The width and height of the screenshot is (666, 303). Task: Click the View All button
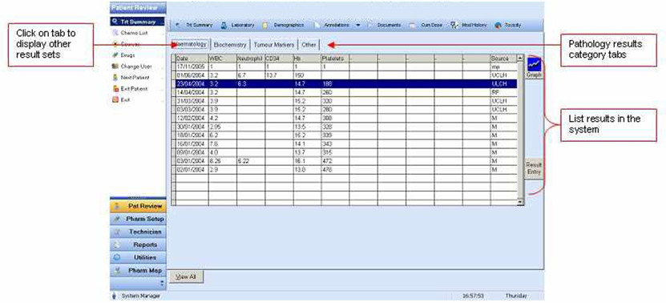187,277
